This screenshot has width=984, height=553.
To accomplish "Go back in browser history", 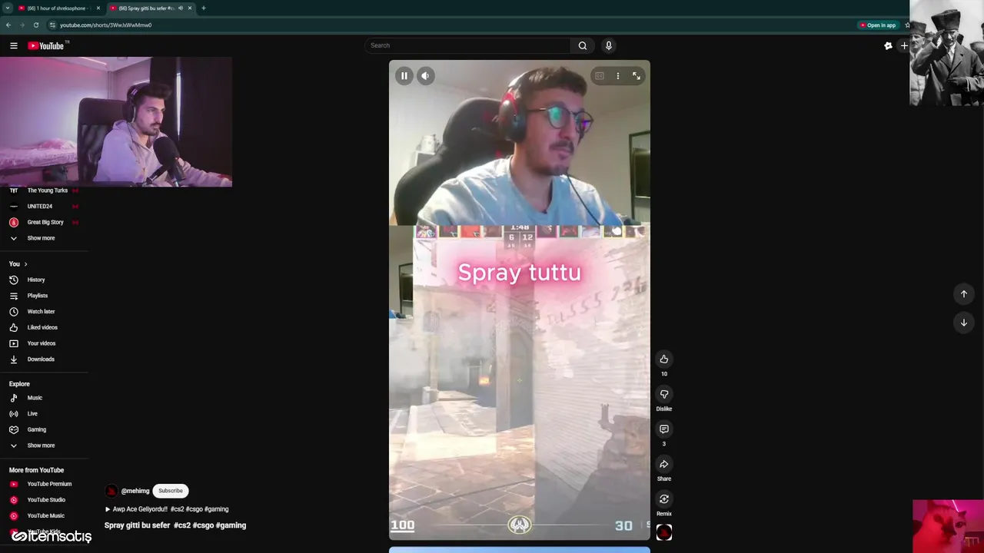I will click(x=8, y=25).
